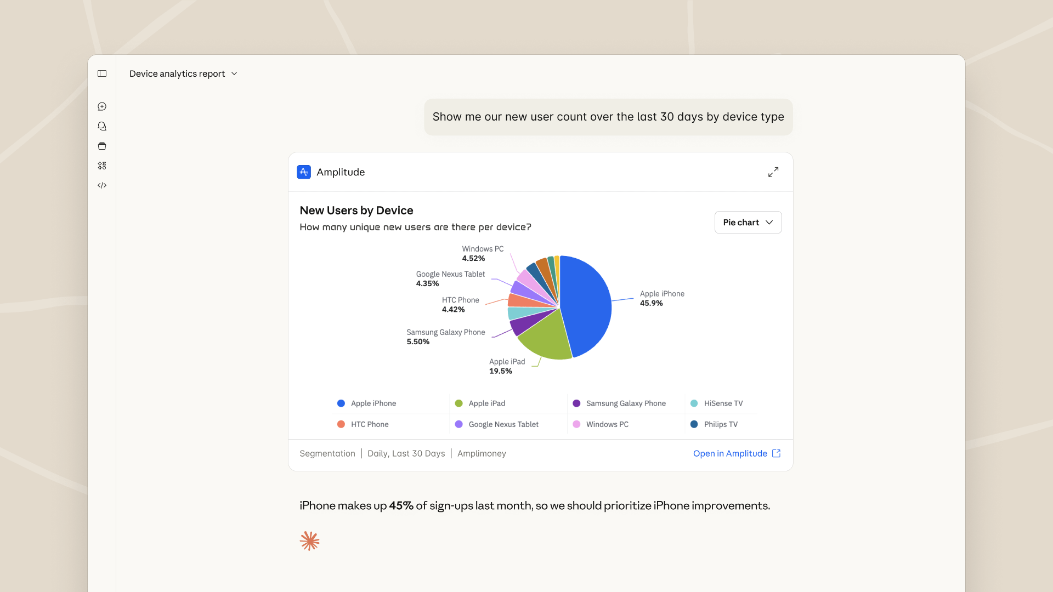Screen dimensions: 1053x592
Task: Open the code icon in sidebar
Action: [102, 185]
